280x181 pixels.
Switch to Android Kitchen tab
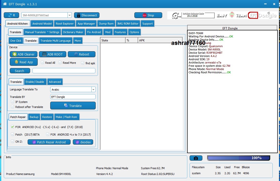tap(18, 24)
